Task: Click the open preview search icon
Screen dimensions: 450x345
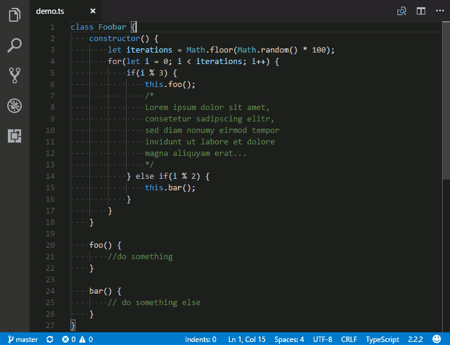Action: click(x=402, y=11)
